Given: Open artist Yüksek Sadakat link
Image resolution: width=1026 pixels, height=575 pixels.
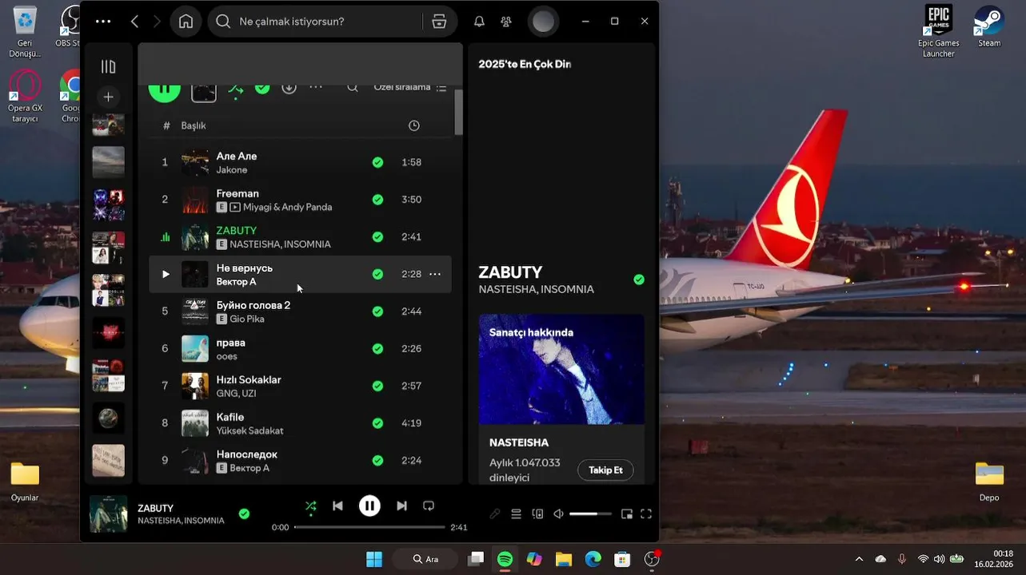Looking at the screenshot, I should [x=250, y=430].
